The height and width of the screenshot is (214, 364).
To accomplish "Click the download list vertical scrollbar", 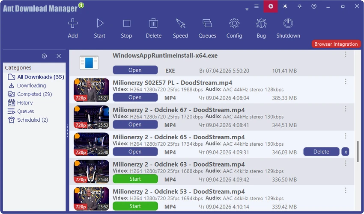I will 358,152.
